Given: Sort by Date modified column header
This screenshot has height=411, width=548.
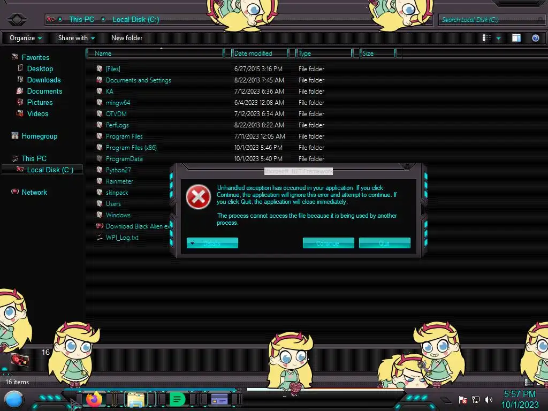Looking at the screenshot, I should 260,53.
